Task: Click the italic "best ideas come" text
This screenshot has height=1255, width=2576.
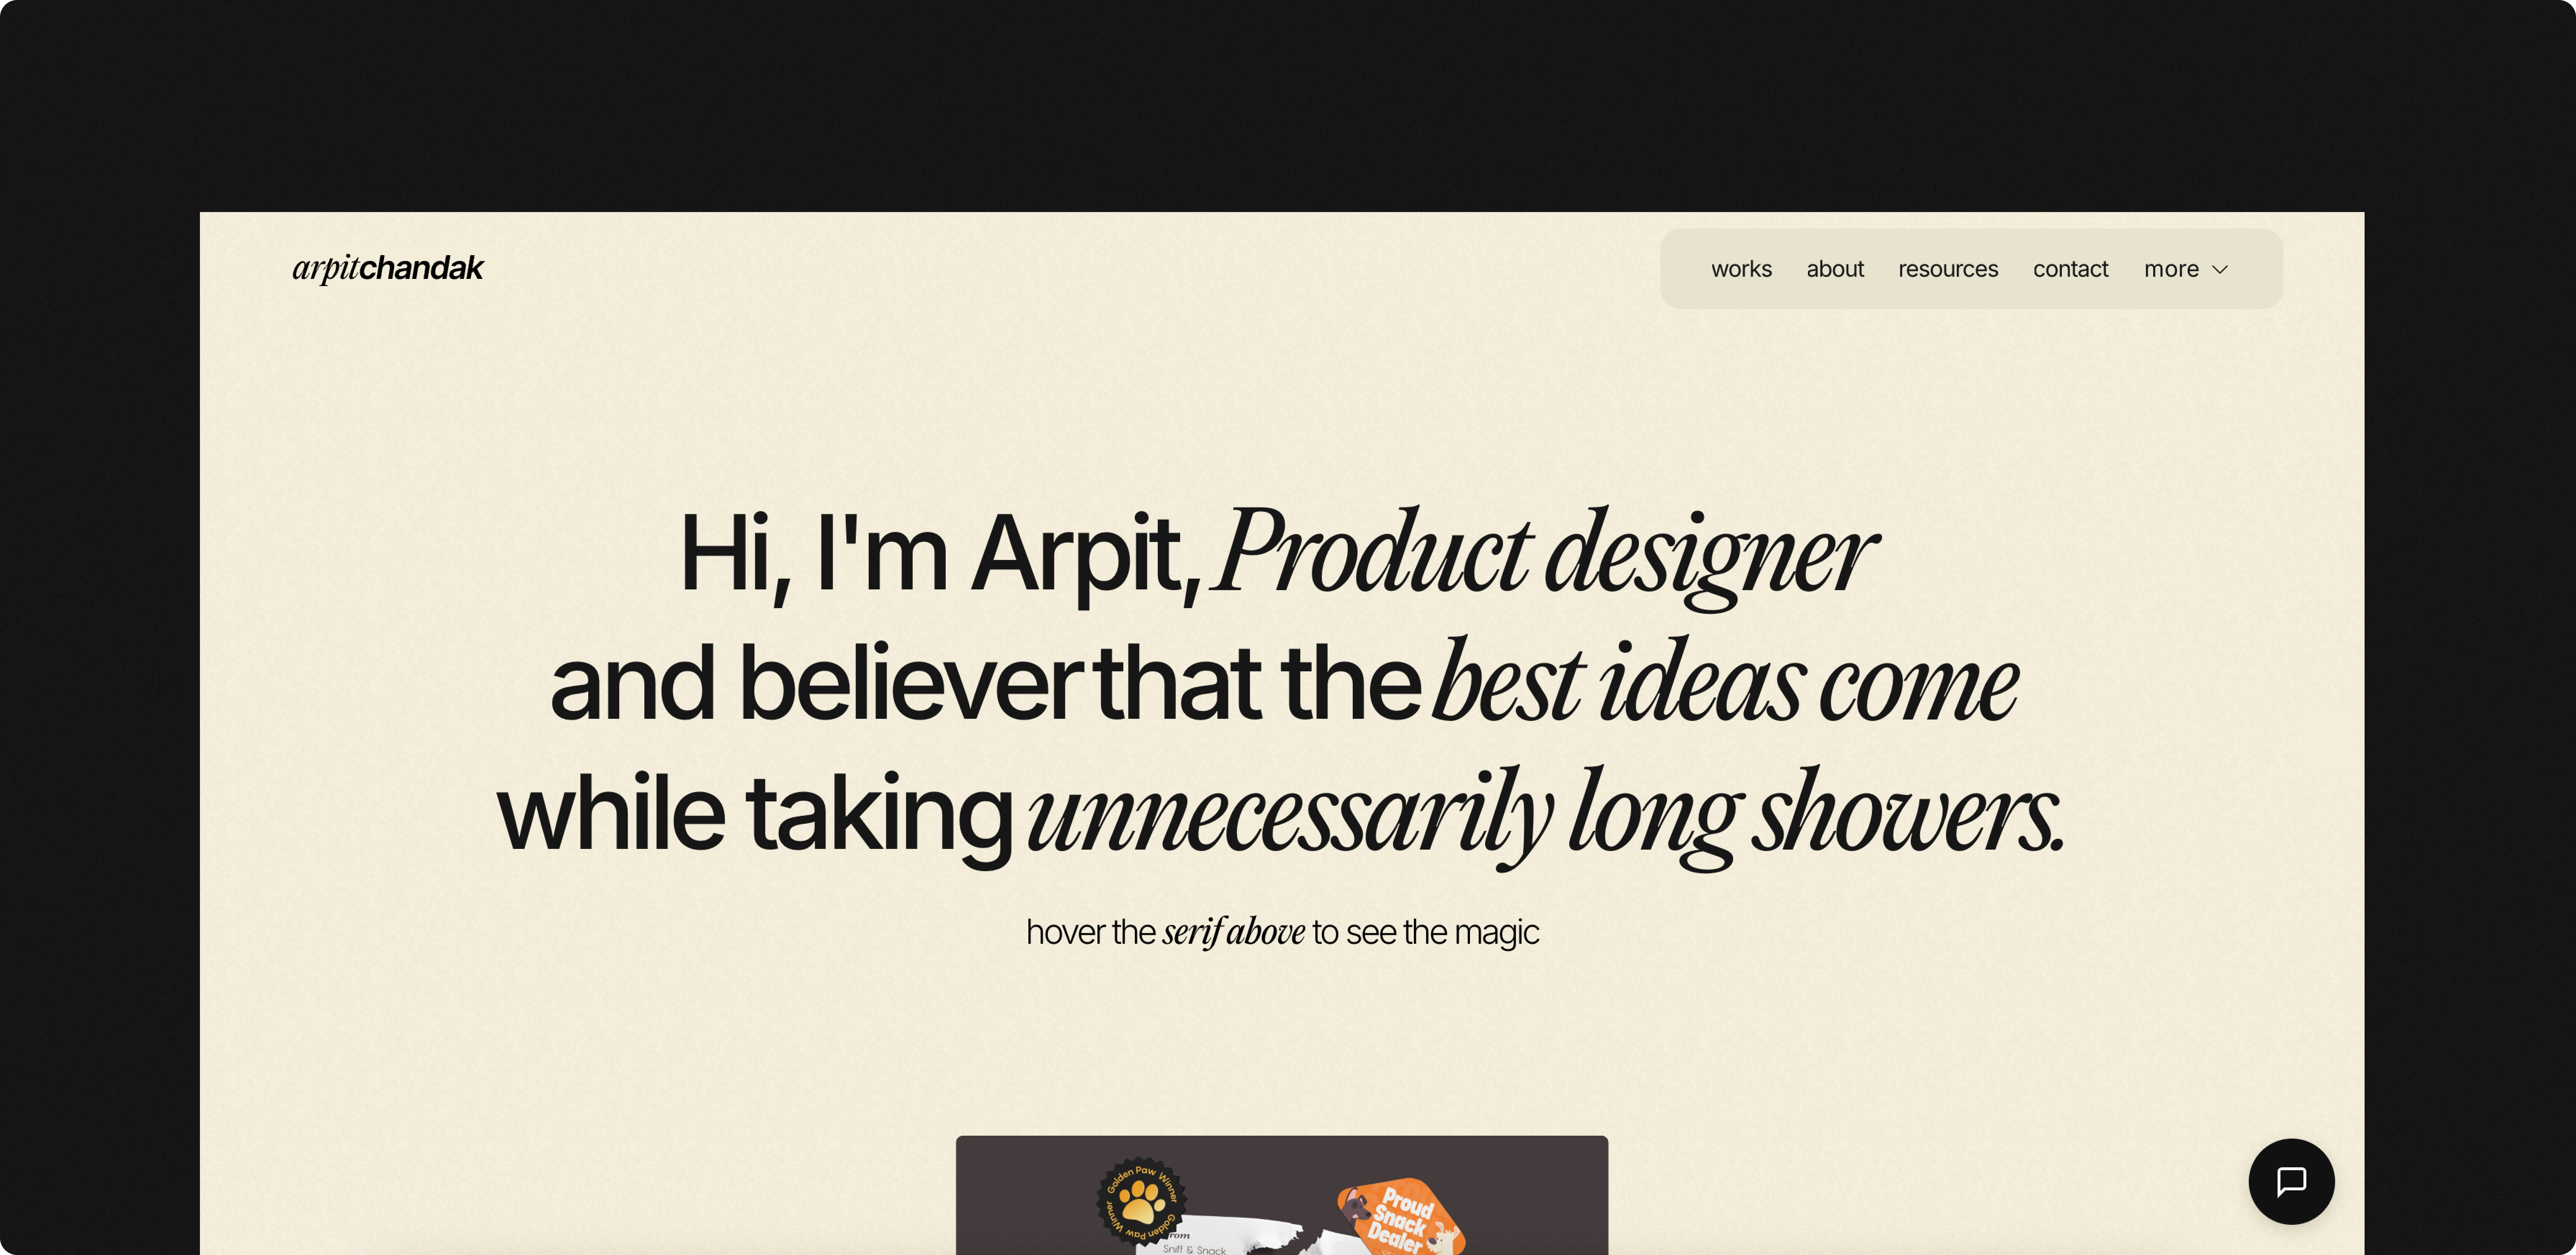Action: [1725, 684]
